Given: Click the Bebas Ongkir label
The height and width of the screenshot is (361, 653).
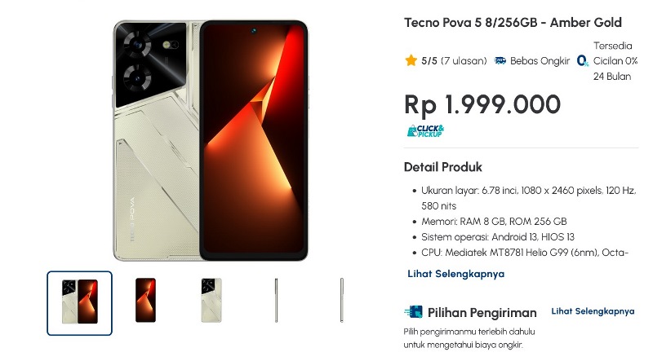Looking at the screenshot, I should 540,61.
